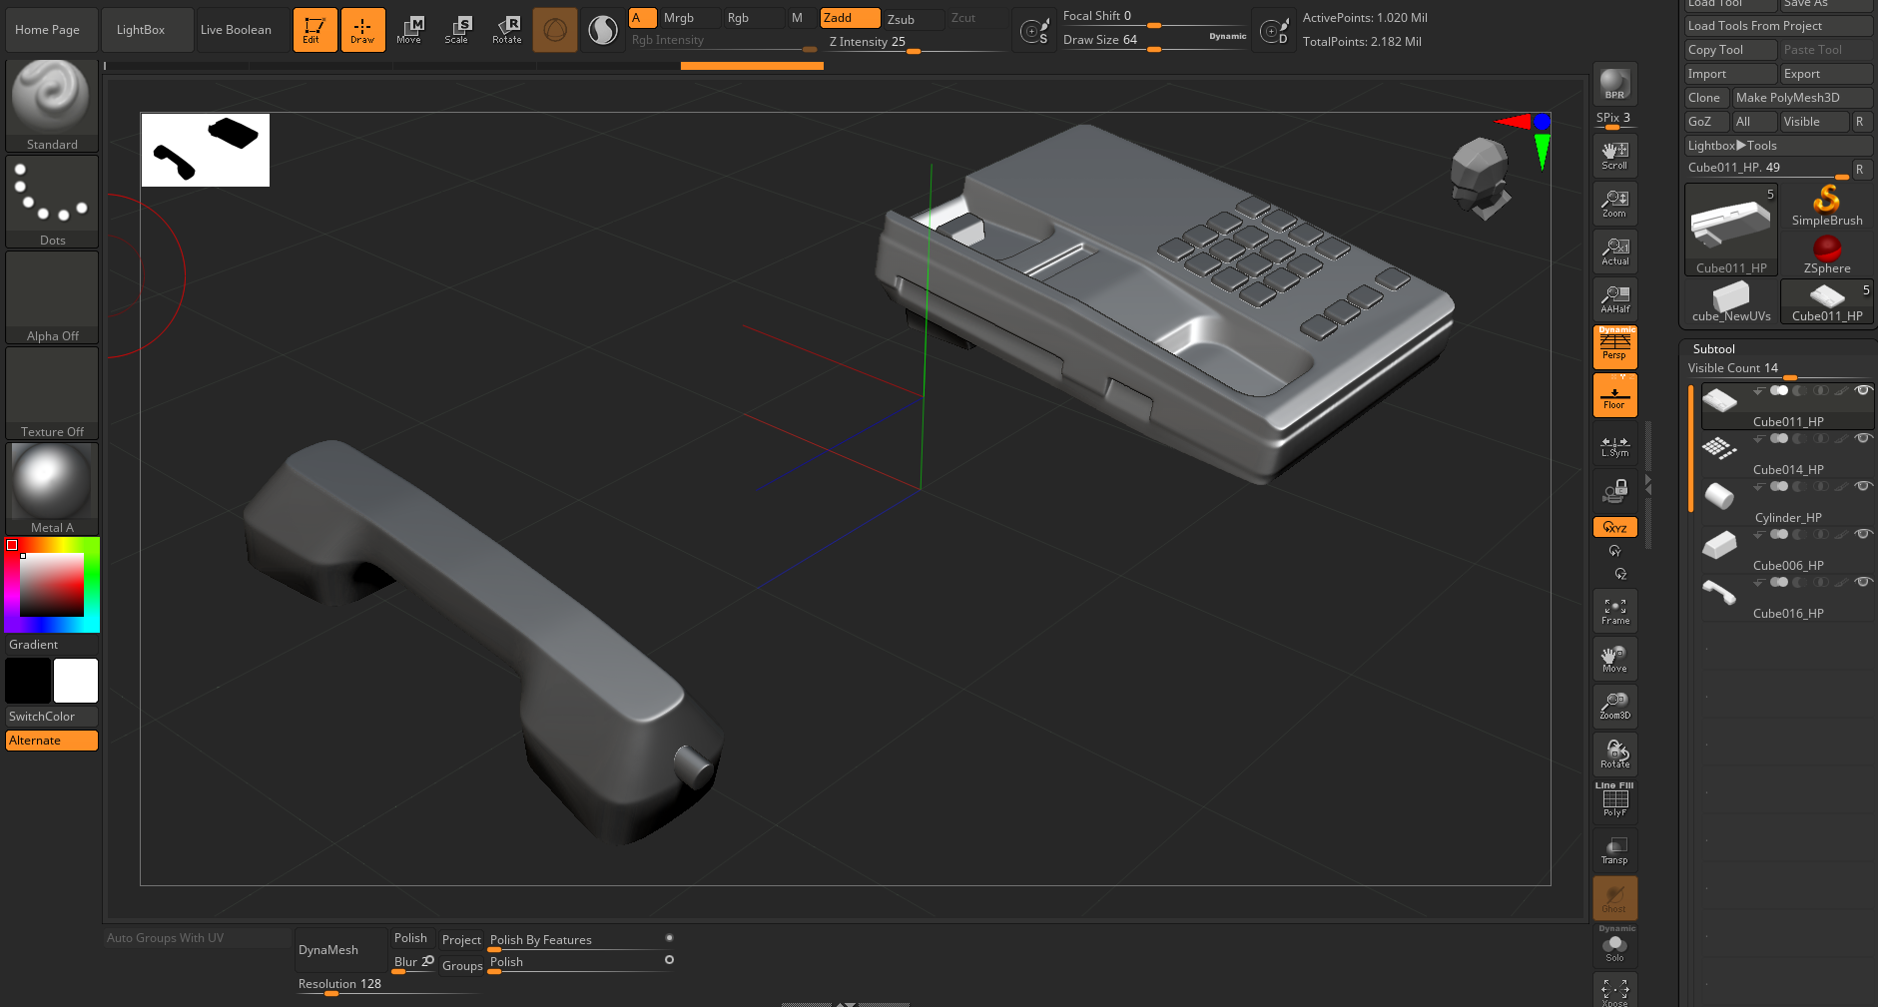Click the Draw Size symmetric S icon
1878x1007 pixels.
(1034, 32)
